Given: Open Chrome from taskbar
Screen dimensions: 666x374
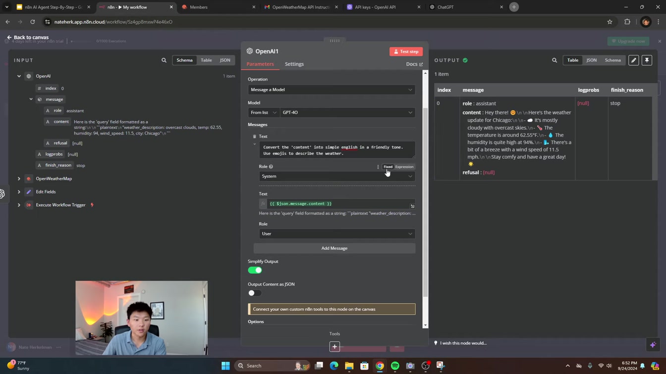Looking at the screenshot, I should [380, 366].
